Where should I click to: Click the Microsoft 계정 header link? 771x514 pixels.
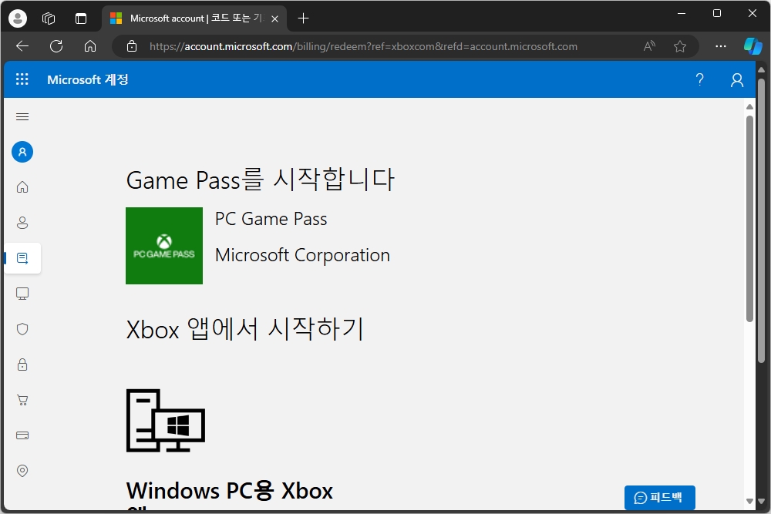click(x=88, y=79)
